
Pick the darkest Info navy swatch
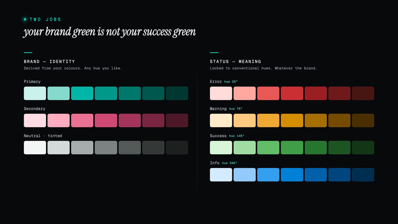coord(363,175)
